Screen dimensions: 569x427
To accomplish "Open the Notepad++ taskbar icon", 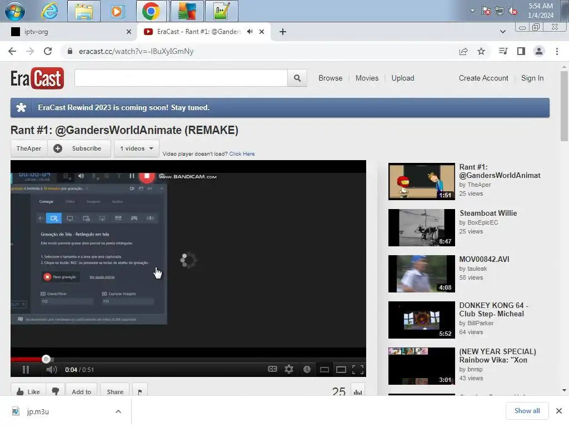I will (221, 11).
